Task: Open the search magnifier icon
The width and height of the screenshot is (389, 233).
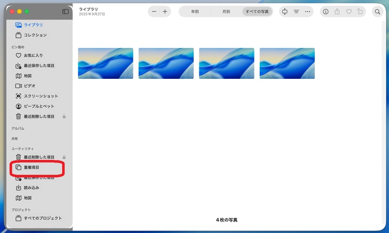Action: pos(378,11)
